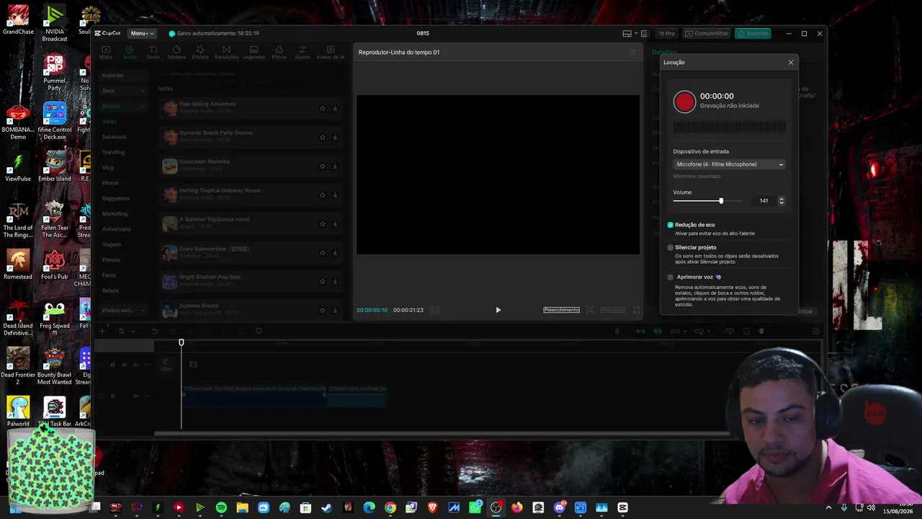922x519 pixels.
Task: Click the Pro button in title bar
Action: click(666, 33)
